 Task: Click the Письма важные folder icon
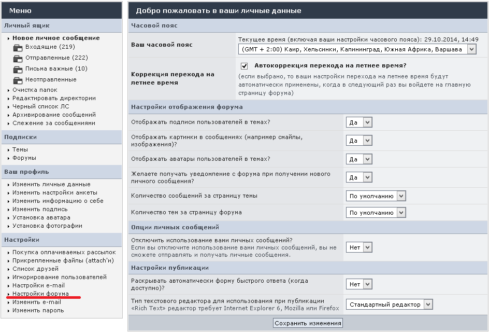pyautogui.click(x=18, y=69)
